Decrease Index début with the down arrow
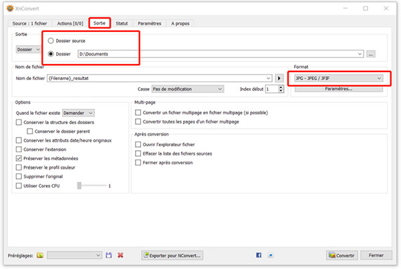The image size is (401, 269). (281, 91)
